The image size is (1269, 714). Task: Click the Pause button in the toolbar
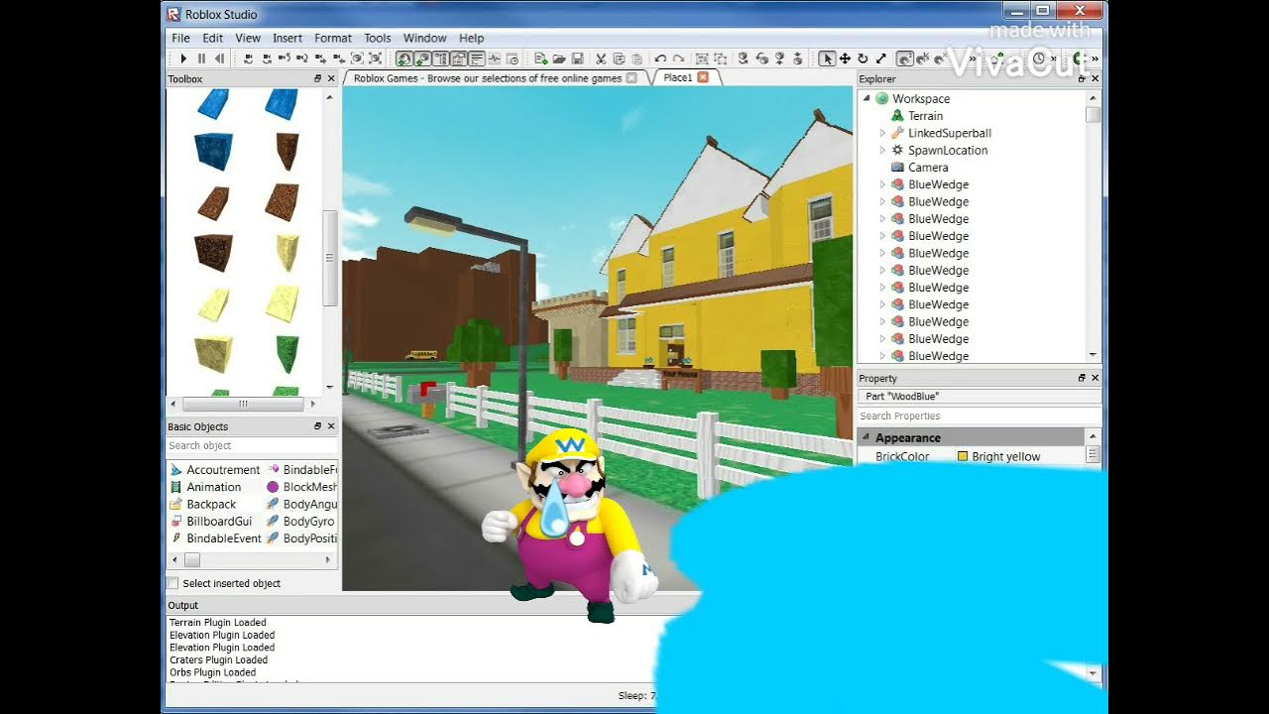[x=201, y=59]
